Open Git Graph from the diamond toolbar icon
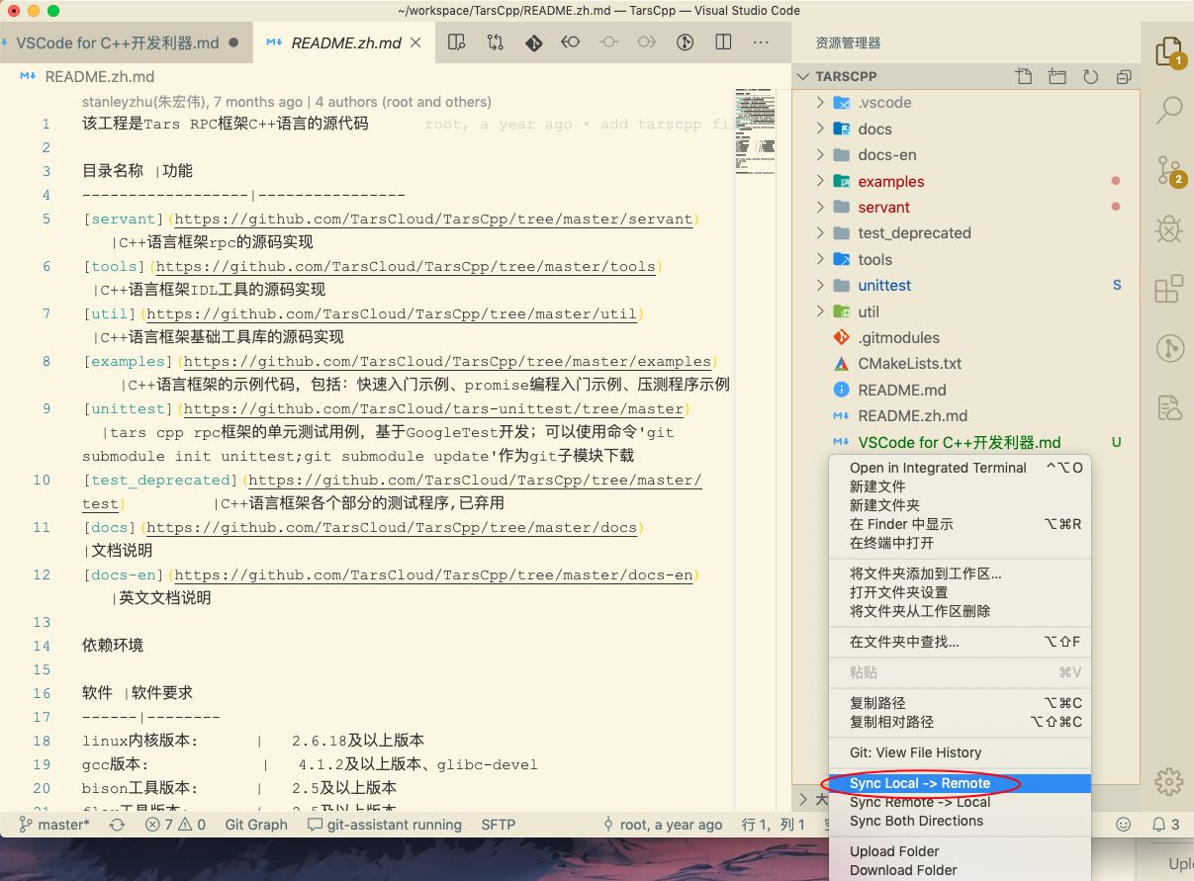 (533, 43)
